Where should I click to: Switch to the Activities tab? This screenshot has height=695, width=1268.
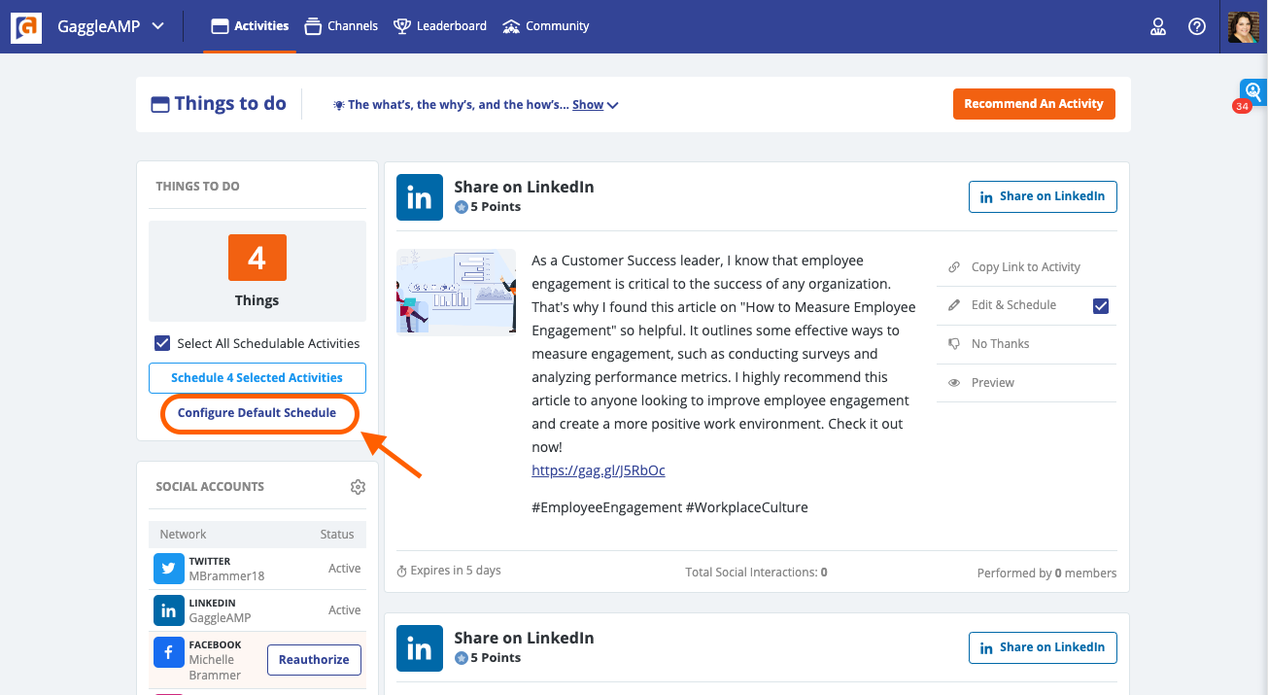250,26
